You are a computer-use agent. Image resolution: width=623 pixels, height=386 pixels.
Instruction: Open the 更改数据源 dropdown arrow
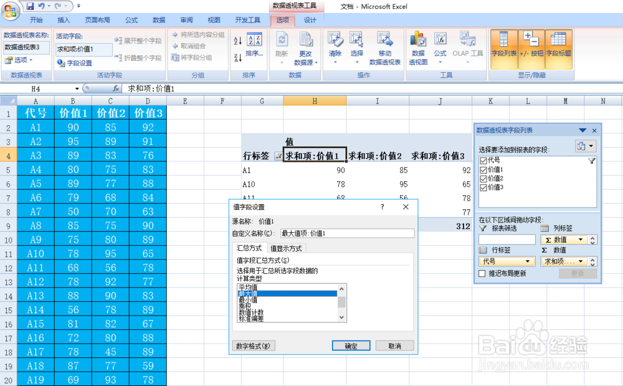[x=316, y=63]
